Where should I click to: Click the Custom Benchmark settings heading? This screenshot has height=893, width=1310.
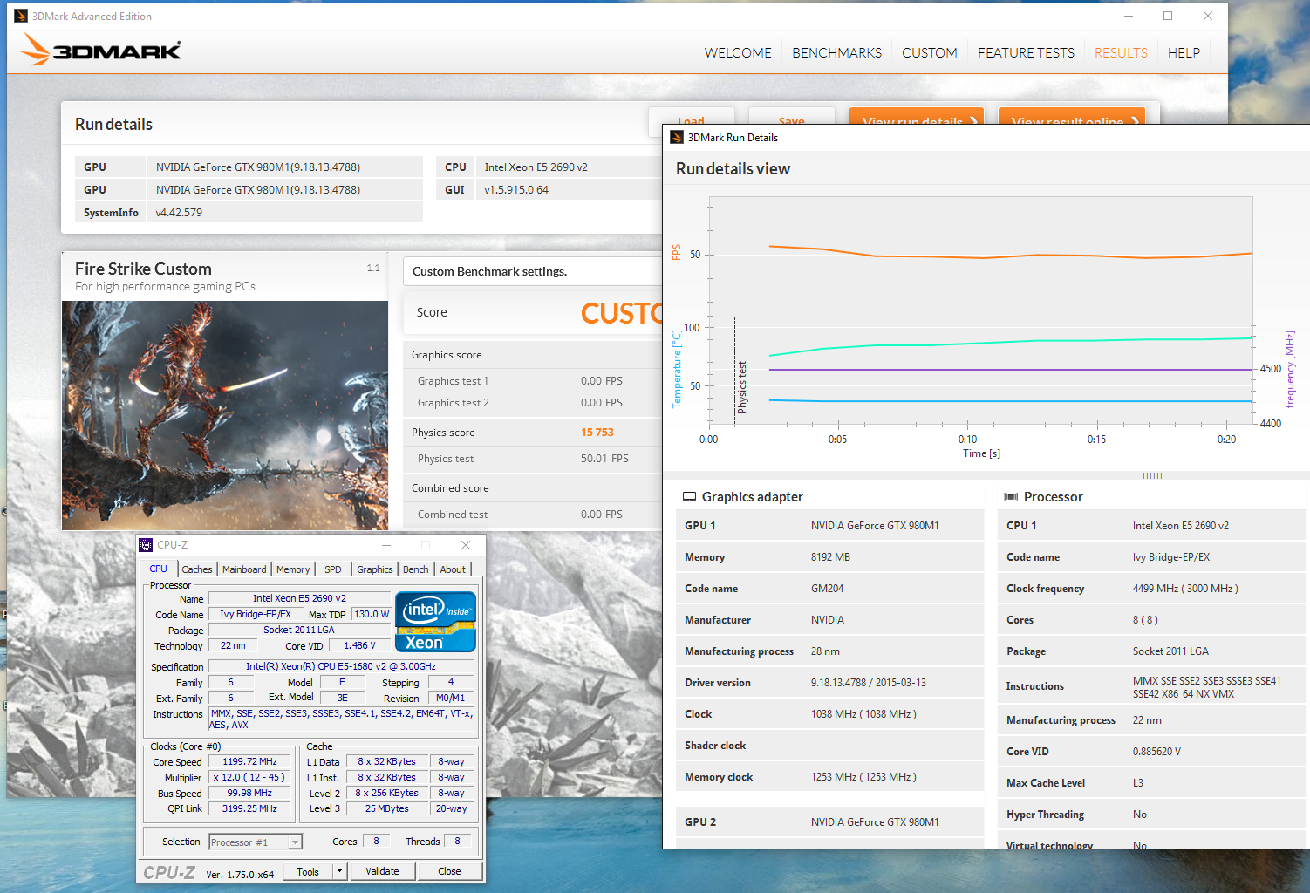(489, 271)
